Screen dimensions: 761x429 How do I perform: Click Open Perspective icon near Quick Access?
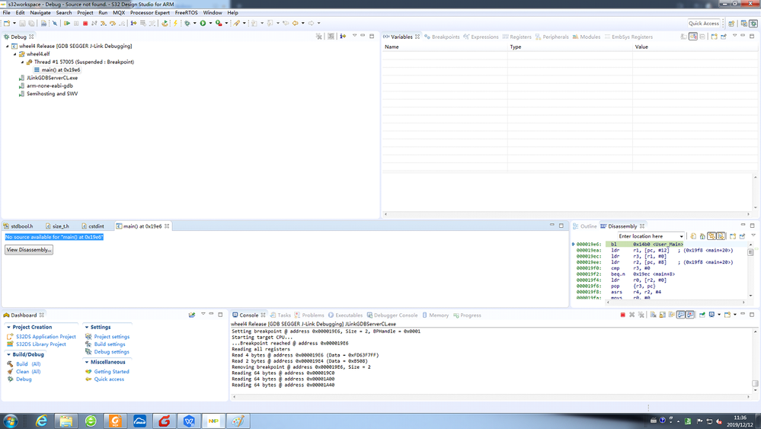point(731,24)
